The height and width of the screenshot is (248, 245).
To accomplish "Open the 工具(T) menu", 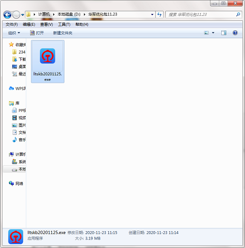I will pyautogui.click(x=64, y=24).
